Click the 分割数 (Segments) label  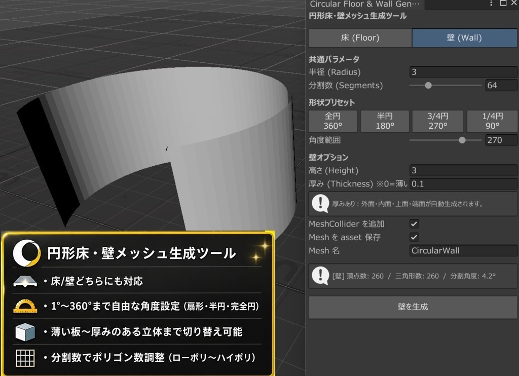346,86
